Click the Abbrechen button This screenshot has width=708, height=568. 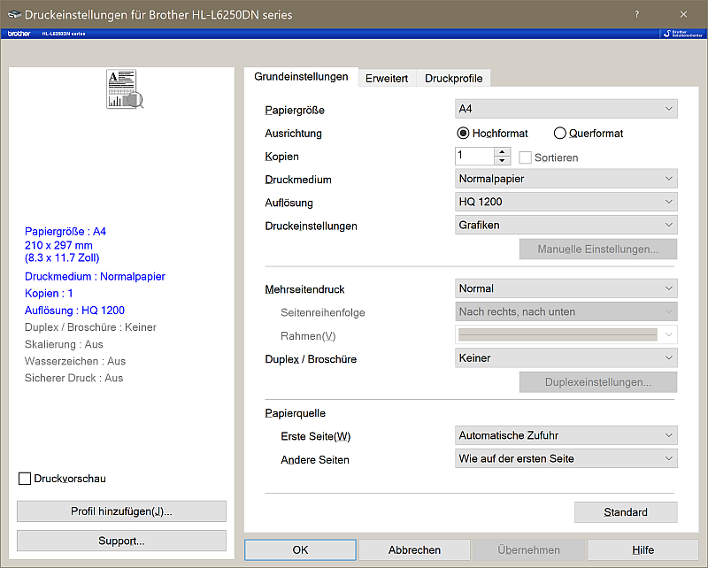coord(414,550)
